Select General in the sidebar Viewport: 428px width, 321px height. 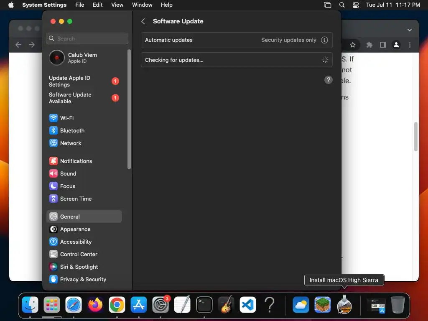coord(84,217)
